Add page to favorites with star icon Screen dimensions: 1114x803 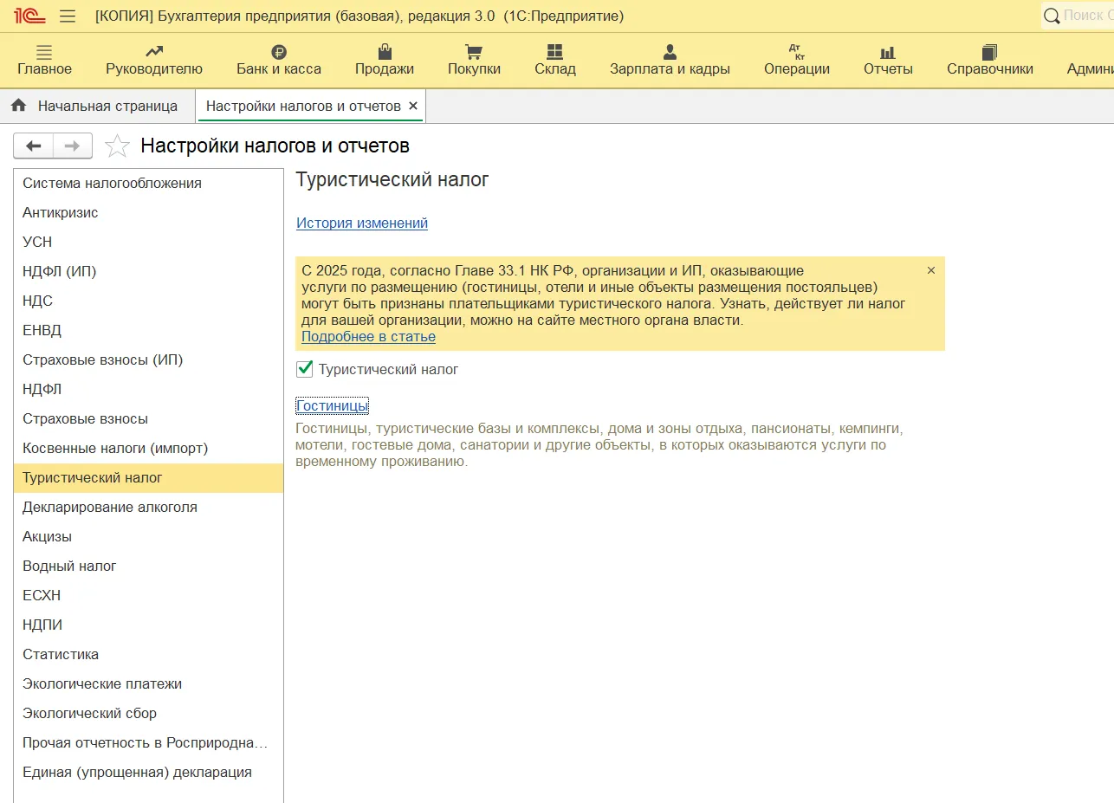(x=117, y=146)
